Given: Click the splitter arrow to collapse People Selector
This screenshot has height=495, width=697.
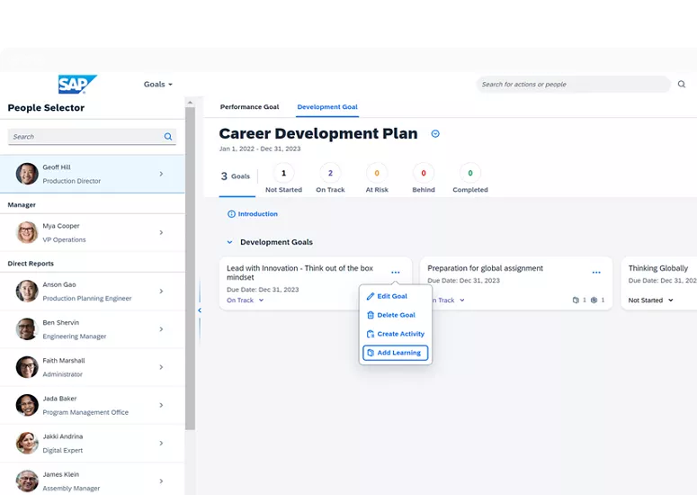Looking at the screenshot, I should (199, 310).
